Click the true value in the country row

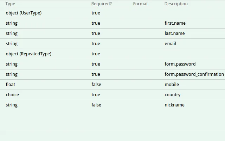[96, 95]
